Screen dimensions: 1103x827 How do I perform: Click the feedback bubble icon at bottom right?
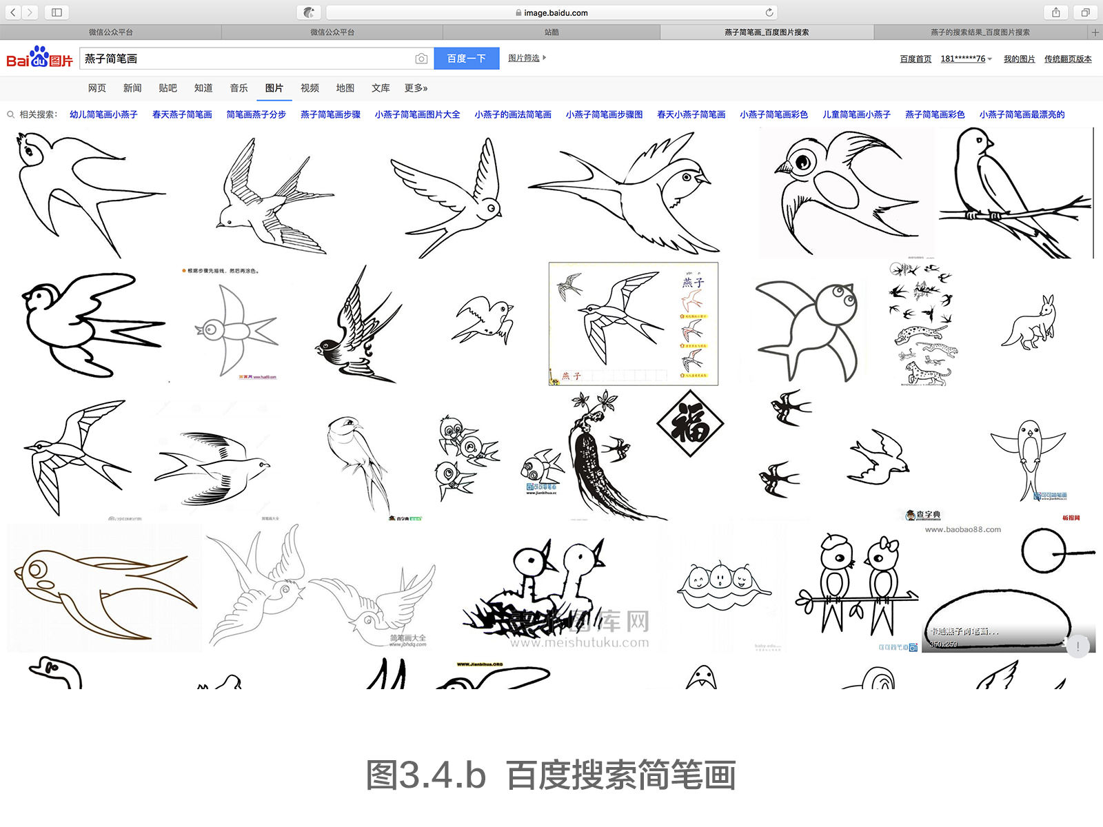[1077, 646]
